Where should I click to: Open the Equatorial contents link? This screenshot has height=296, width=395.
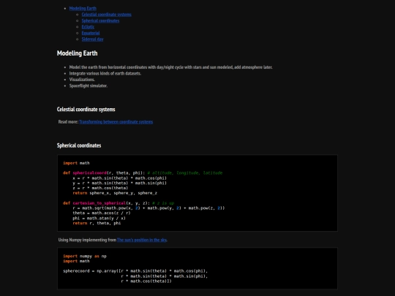click(91, 33)
